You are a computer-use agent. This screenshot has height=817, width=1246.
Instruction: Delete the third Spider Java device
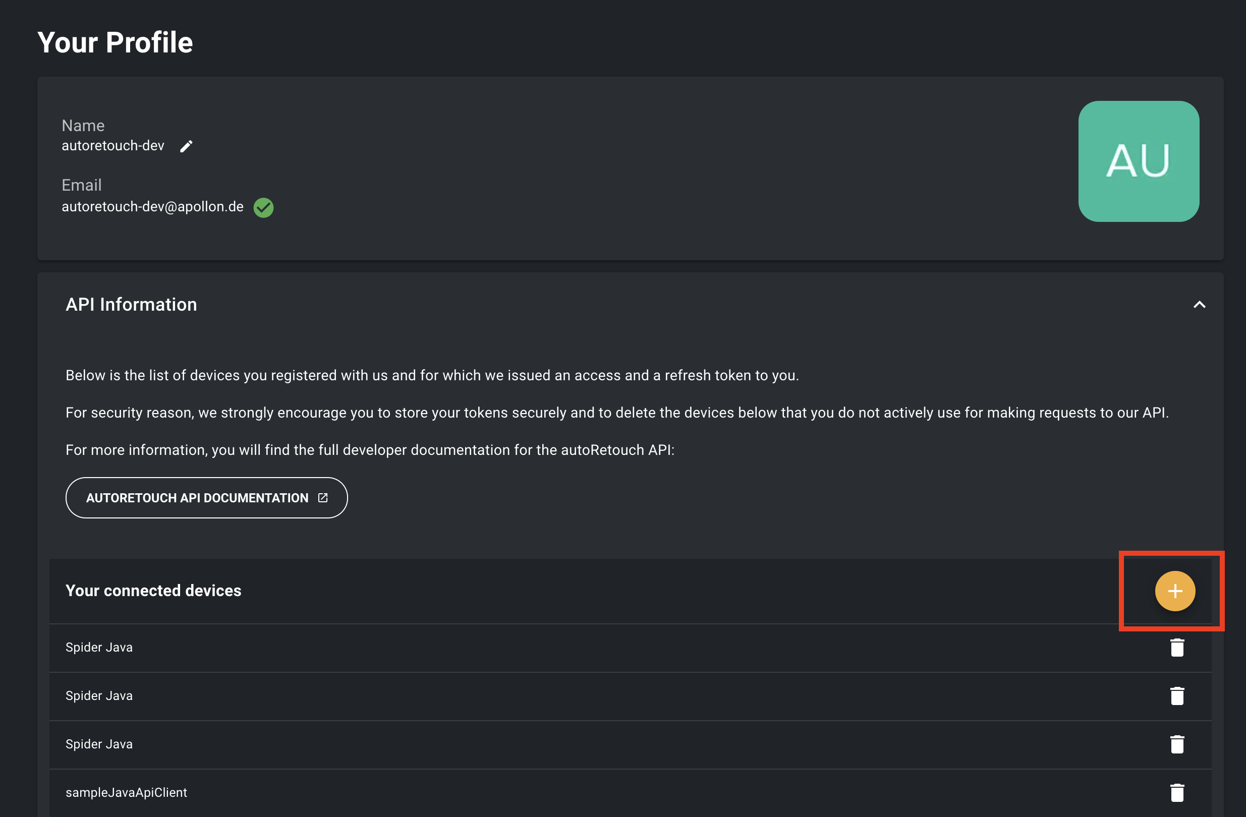pos(1177,744)
